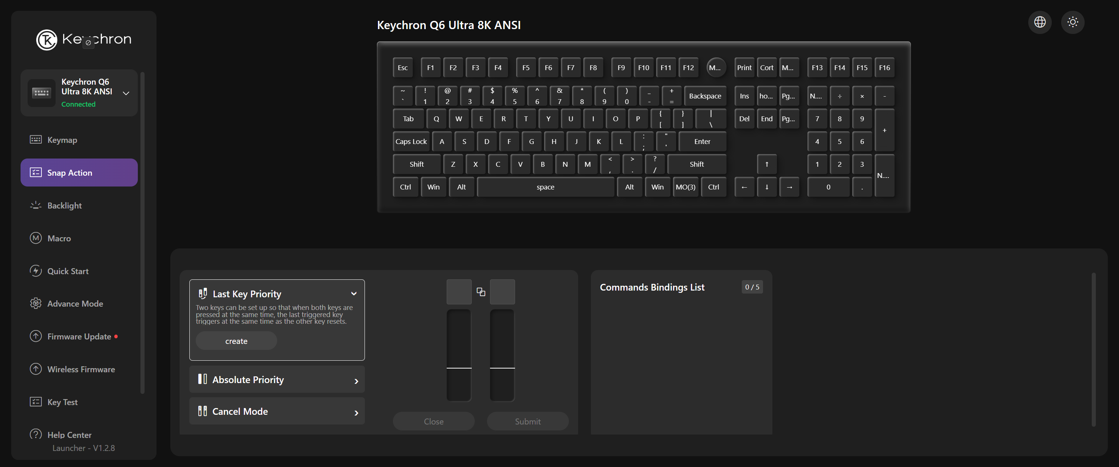Click the left key actuation slider
The width and height of the screenshot is (1119, 467).
pyautogui.click(x=459, y=355)
